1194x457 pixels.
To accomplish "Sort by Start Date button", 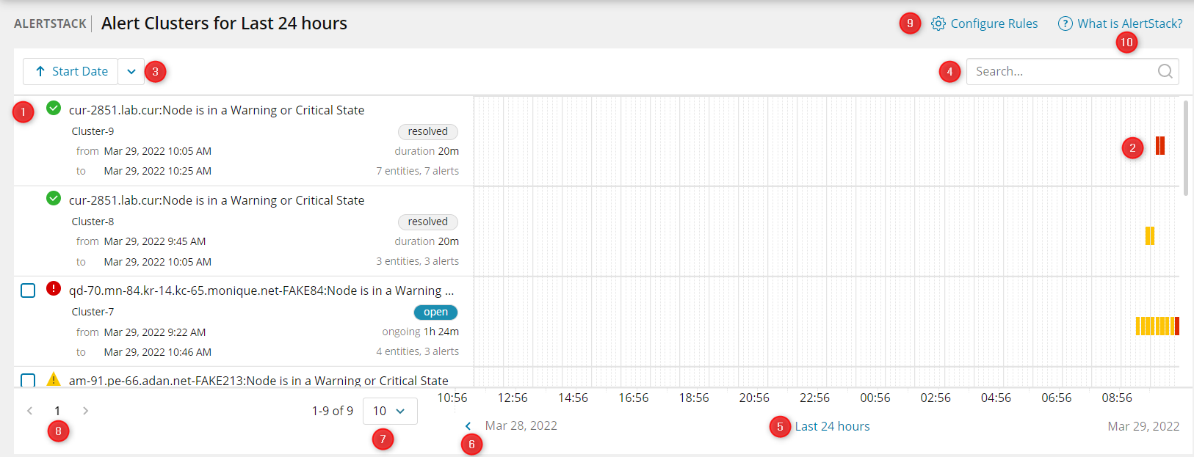I will pos(70,71).
